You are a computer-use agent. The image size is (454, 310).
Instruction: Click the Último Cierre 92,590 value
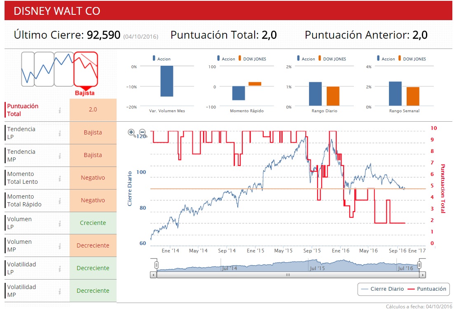(x=104, y=35)
